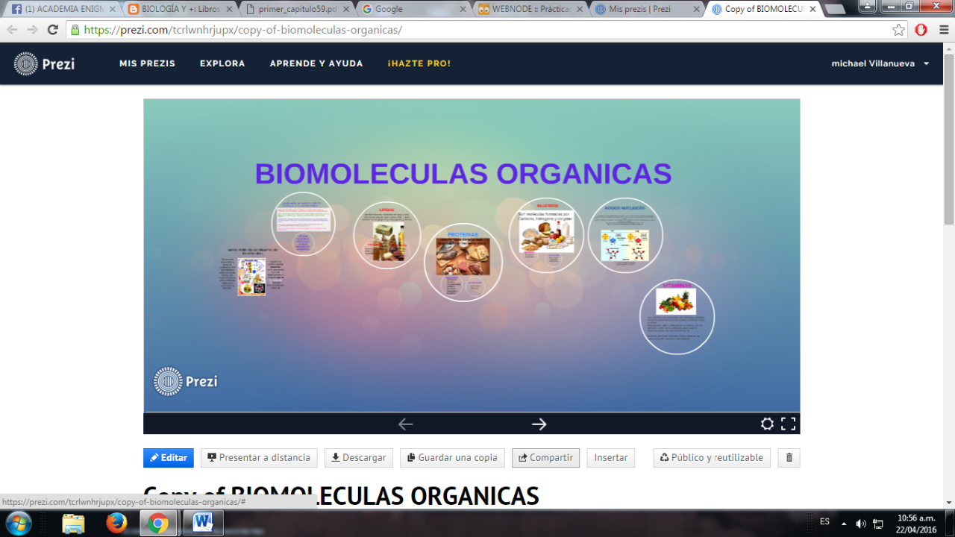Image resolution: width=955 pixels, height=537 pixels.
Task: Click the Compartir button
Action: (545, 458)
